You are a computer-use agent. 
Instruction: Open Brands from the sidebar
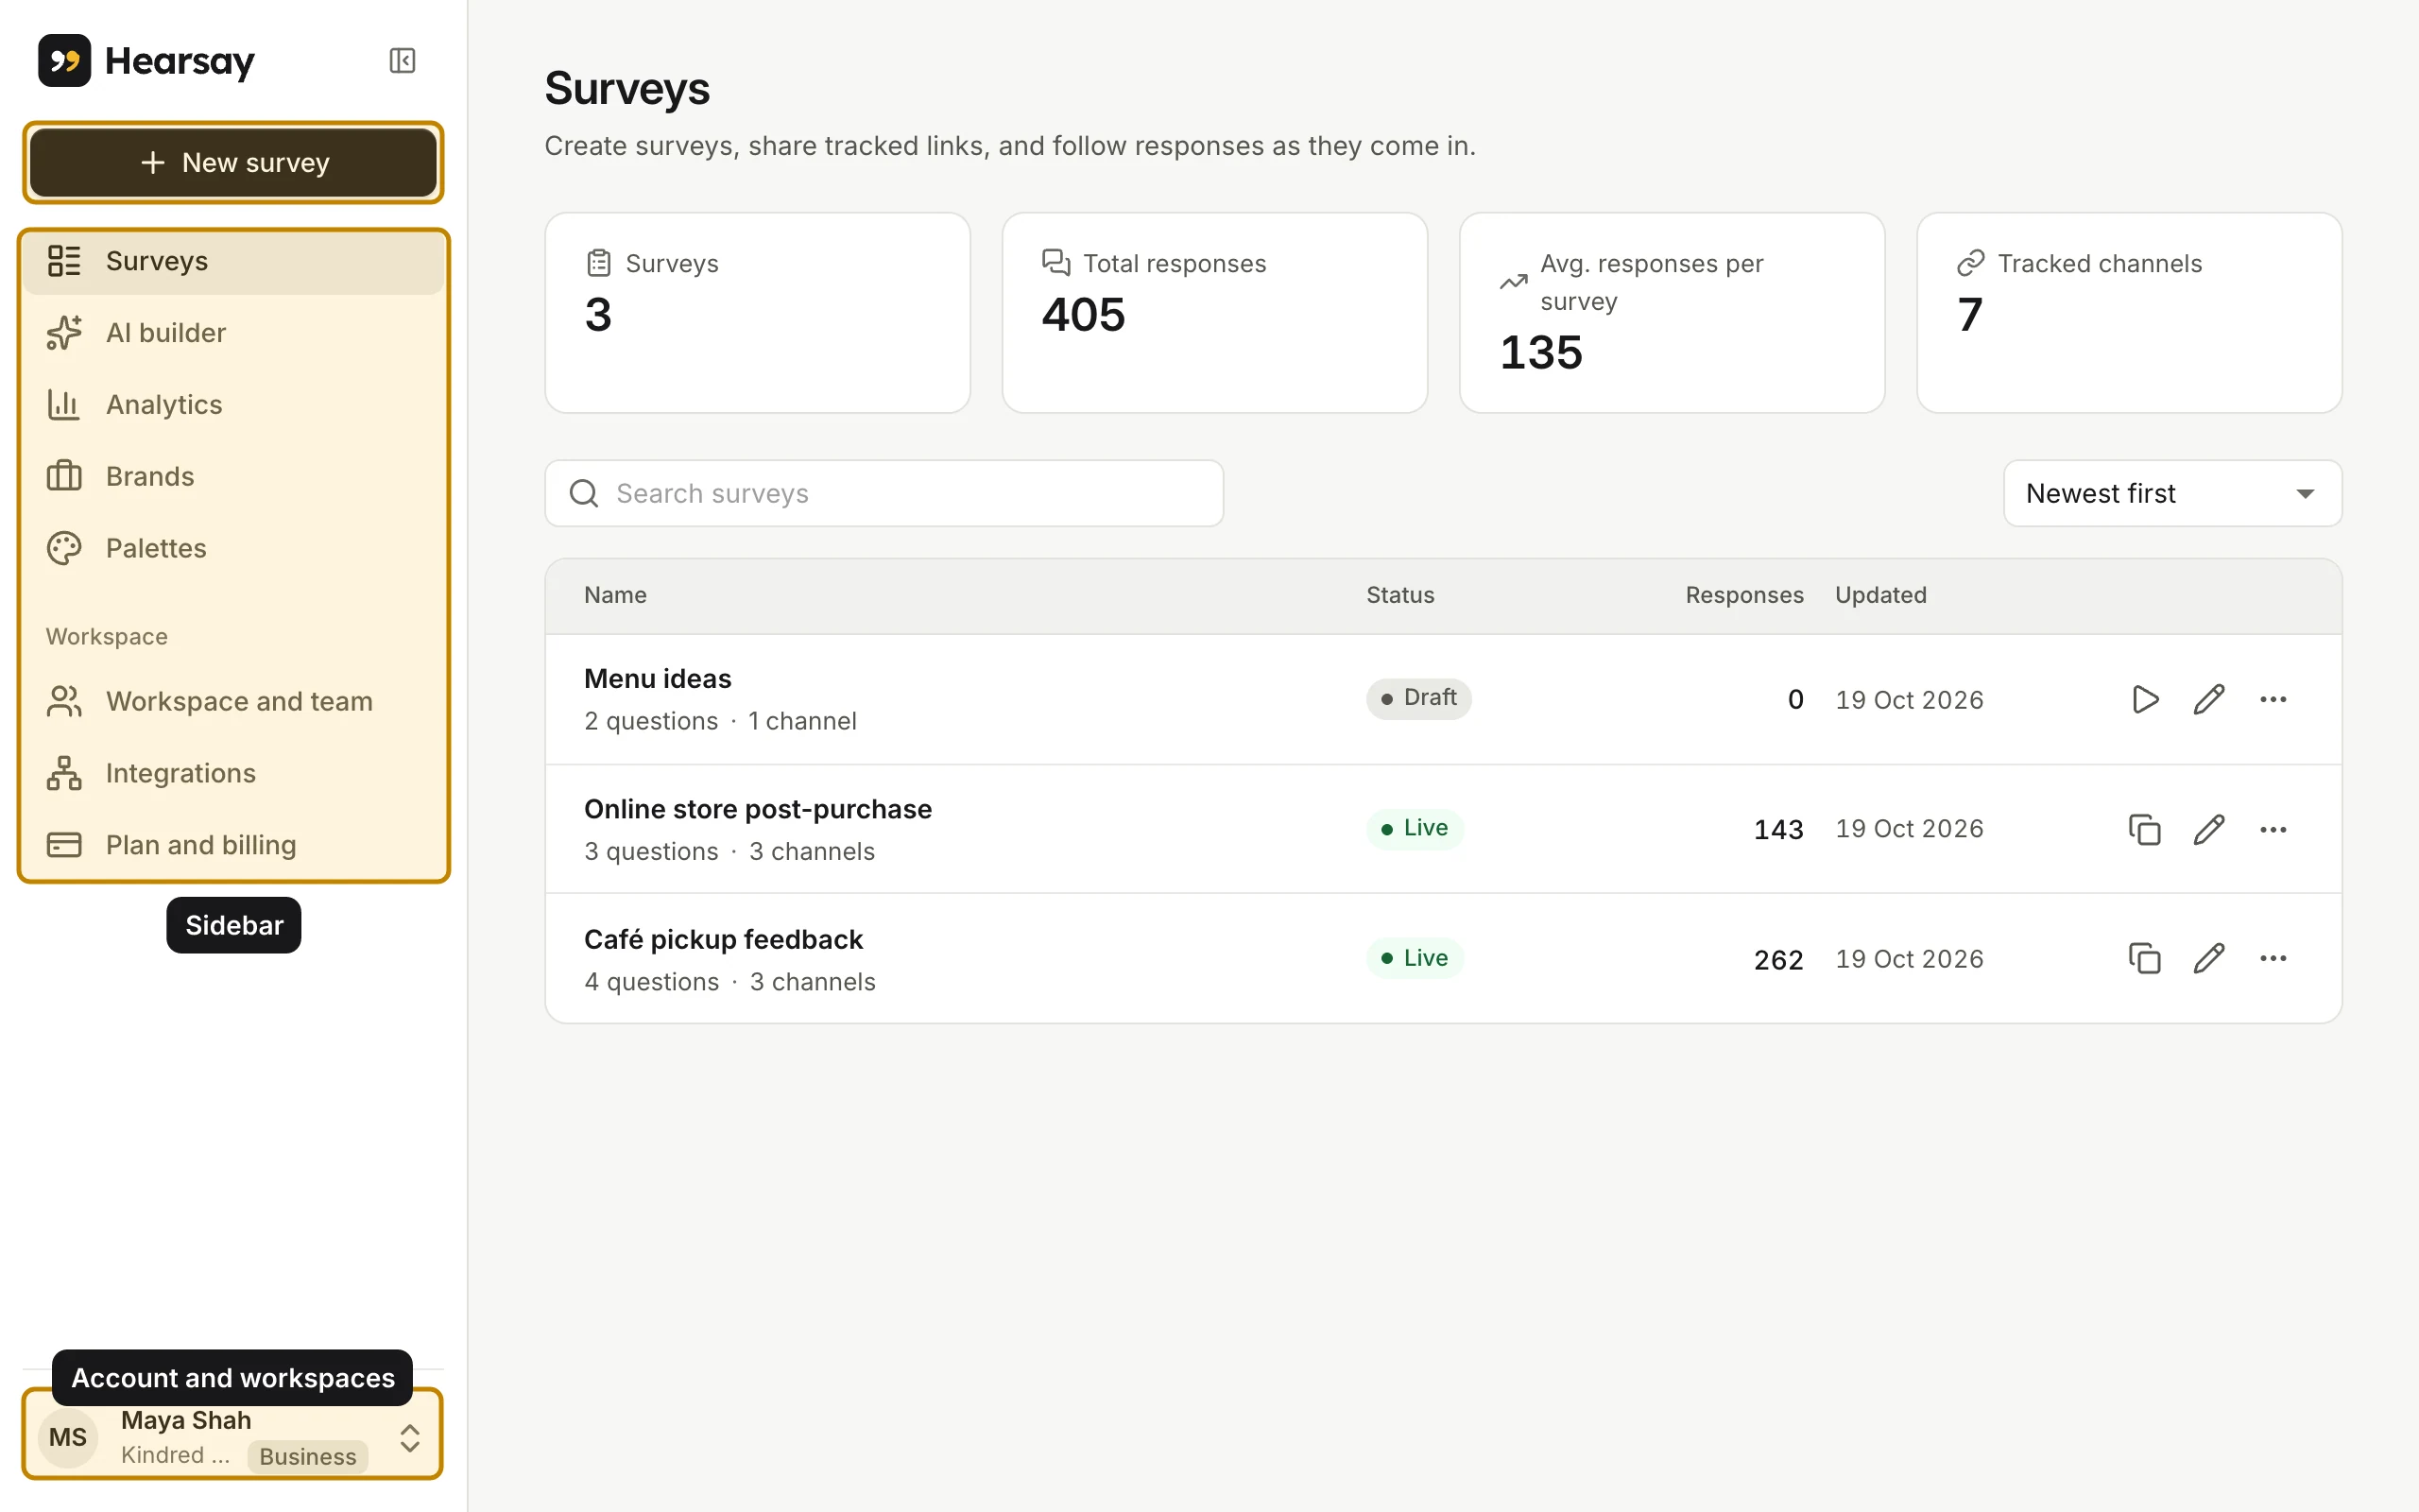coord(232,476)
